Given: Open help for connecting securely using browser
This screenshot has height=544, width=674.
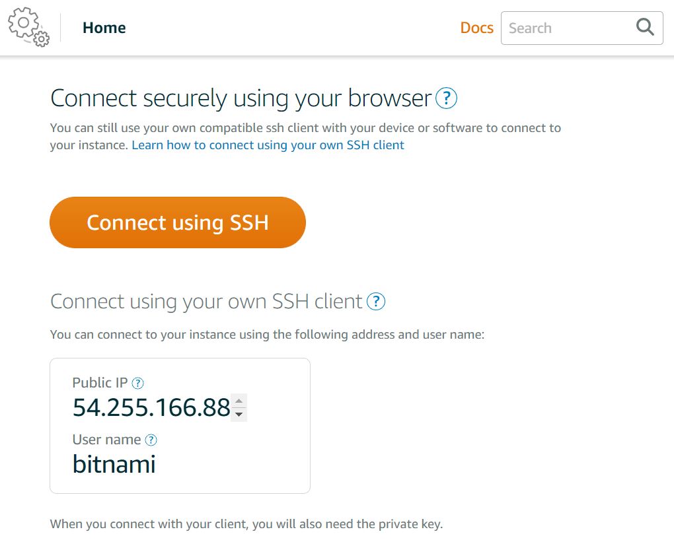Looking at the screenshot, I should (x=446, y=98).
